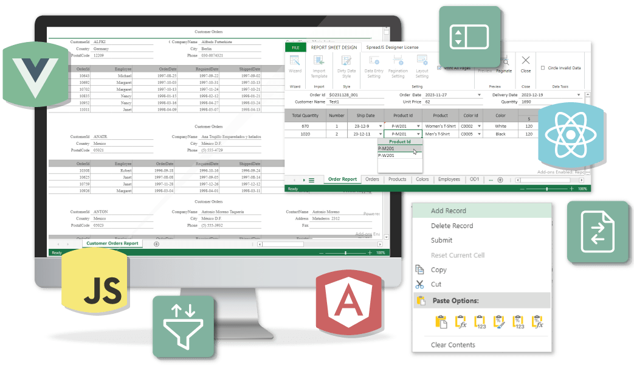Click the scissors Cut icon

[x=419, y=285]
